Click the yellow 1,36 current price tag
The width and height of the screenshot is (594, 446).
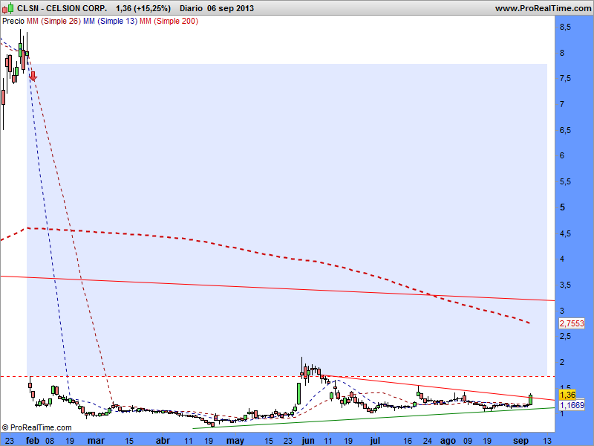point(567,395)
